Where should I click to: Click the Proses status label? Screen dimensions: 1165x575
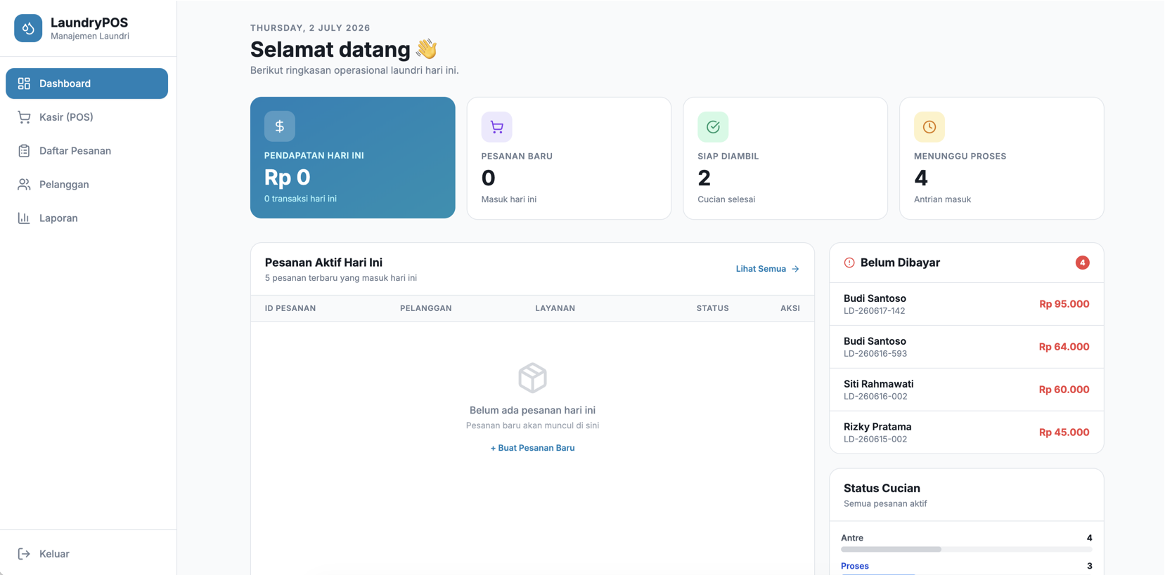coord(855,566)
